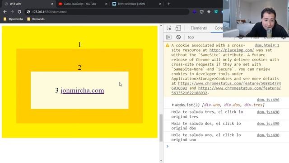289x163 pixels.
Task: Go forward with the browser forward arrow
Action: click(12, 12)
